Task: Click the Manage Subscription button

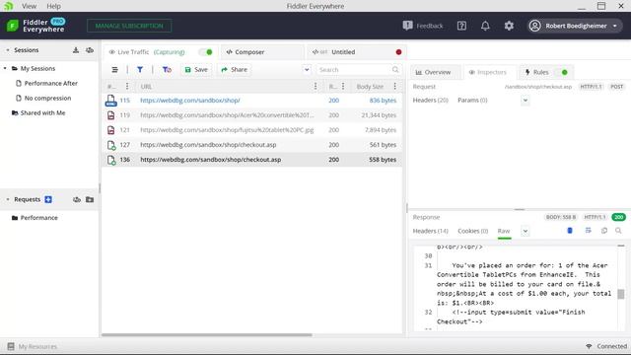Action: pos(129,26)
